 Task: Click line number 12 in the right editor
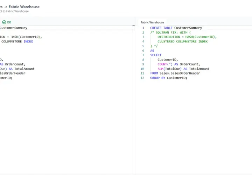tap(142, 78)
